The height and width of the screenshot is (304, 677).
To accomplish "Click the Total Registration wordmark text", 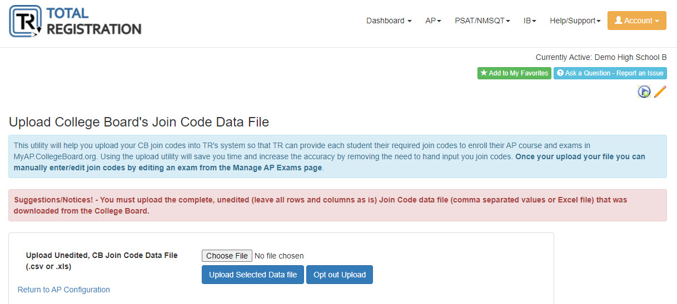I will click(93, 21).
